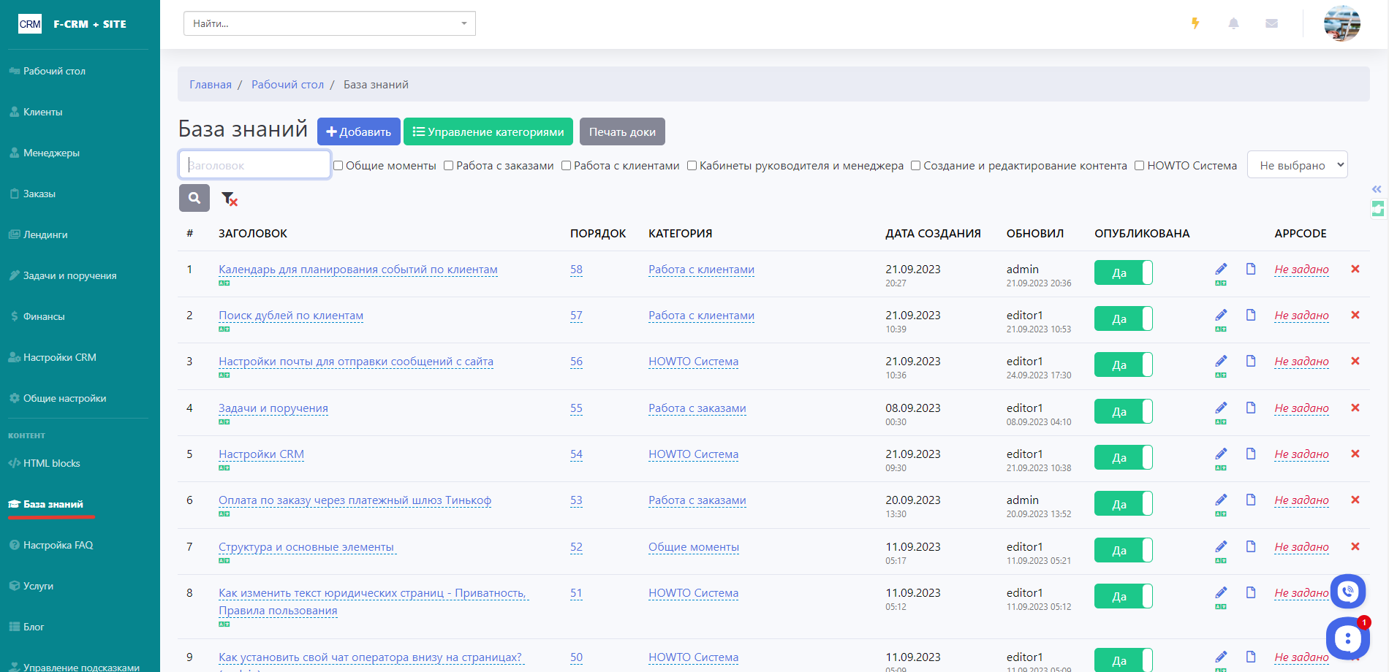Go to "Клиенты" in the sidebar
1389x672 pixels.
[42, 112]
